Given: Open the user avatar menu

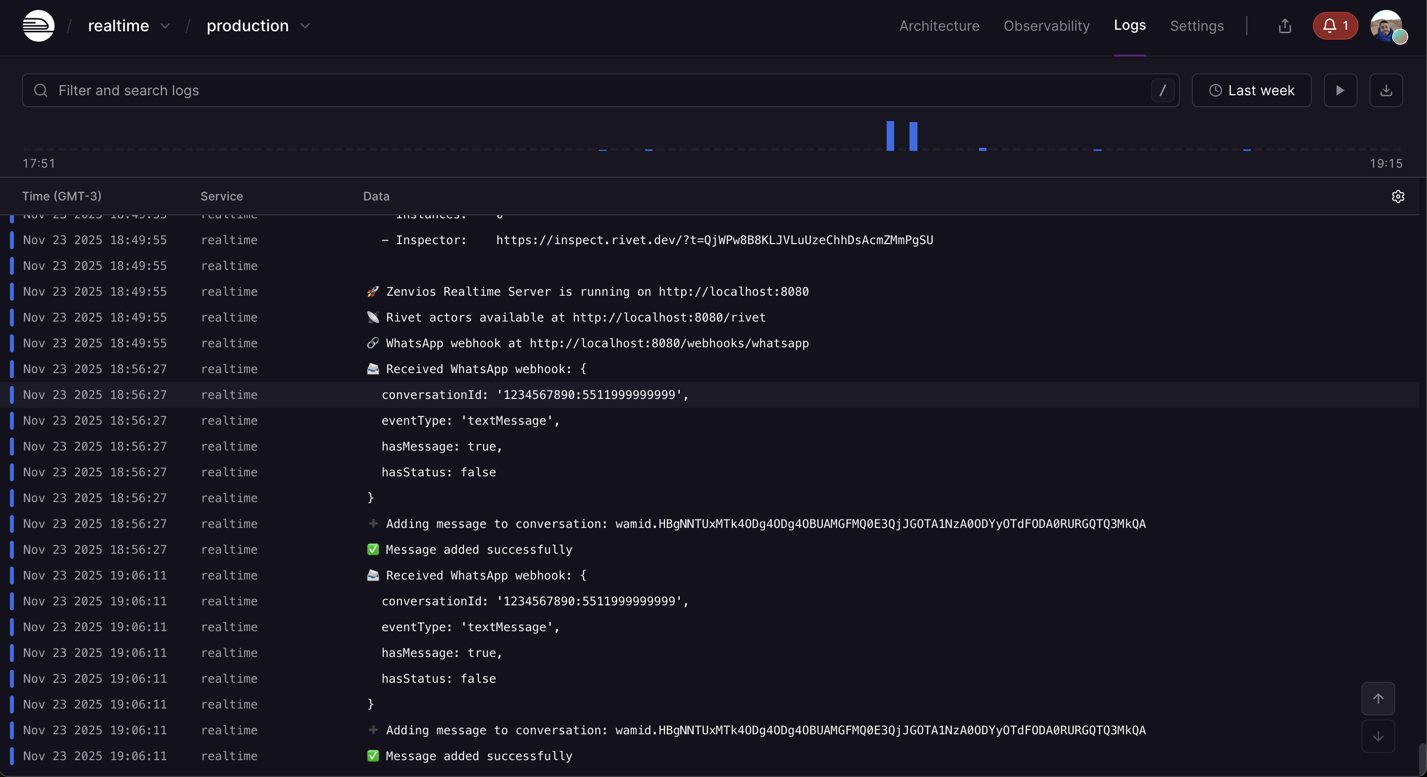Looking at the screenshot, I should pos(1386,26).
